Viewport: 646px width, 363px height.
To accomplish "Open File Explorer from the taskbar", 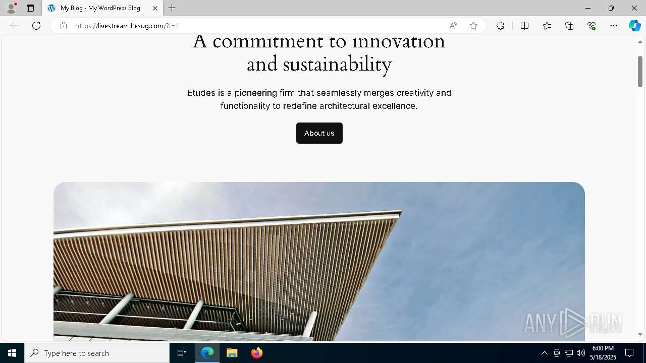I will point(232,353).
